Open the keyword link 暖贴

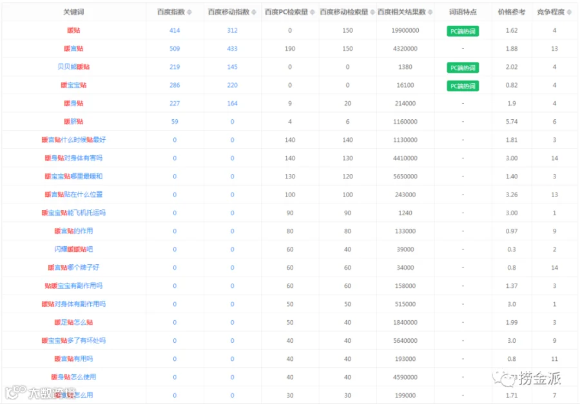click(73, 30)
